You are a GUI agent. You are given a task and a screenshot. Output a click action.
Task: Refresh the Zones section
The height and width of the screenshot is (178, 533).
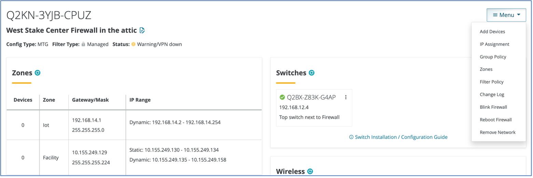(x=38, y=73)
